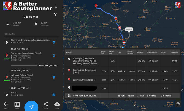Open settings gear for Dźwirzyno waypoint

54,42
